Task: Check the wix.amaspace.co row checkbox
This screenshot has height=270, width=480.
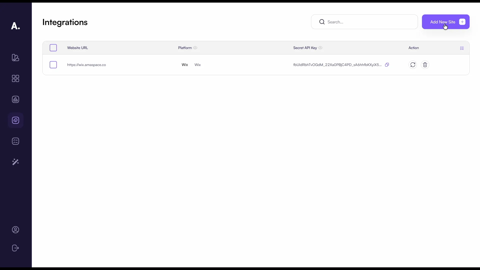Action: click(53, 65)
